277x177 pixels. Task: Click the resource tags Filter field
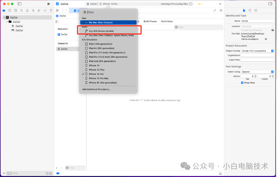coord(198,27)
